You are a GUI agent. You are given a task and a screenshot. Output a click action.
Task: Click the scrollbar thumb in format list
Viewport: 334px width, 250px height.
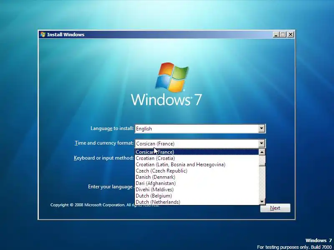point(262,164)
